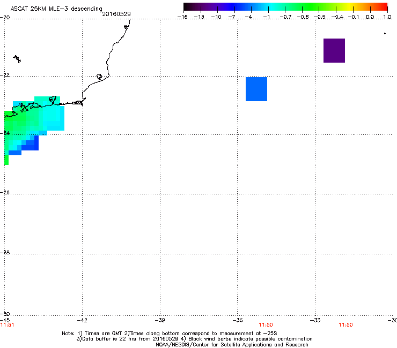Select colorbar label -4
Viewport: 397px width, 348px height.
click(x=248, y=17)
